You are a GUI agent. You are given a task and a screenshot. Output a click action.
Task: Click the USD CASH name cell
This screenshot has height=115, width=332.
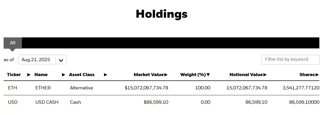pos(47,102)
